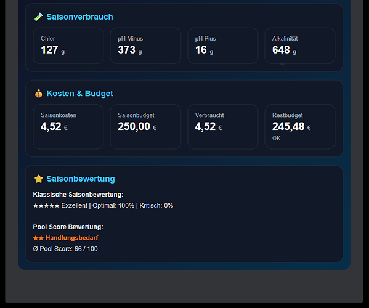Image resolution: width=369 pixels, height=308 pixels.
Task: Click the test tube icon beside Saisonverbrauch
Action: [x=39, y=17]
